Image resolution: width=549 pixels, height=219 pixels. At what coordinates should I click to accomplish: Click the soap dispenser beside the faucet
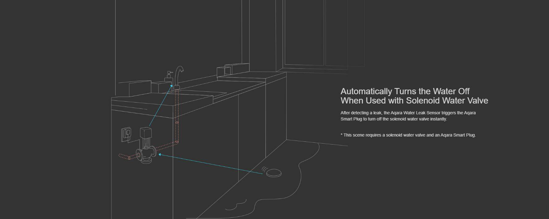(169, 78)
